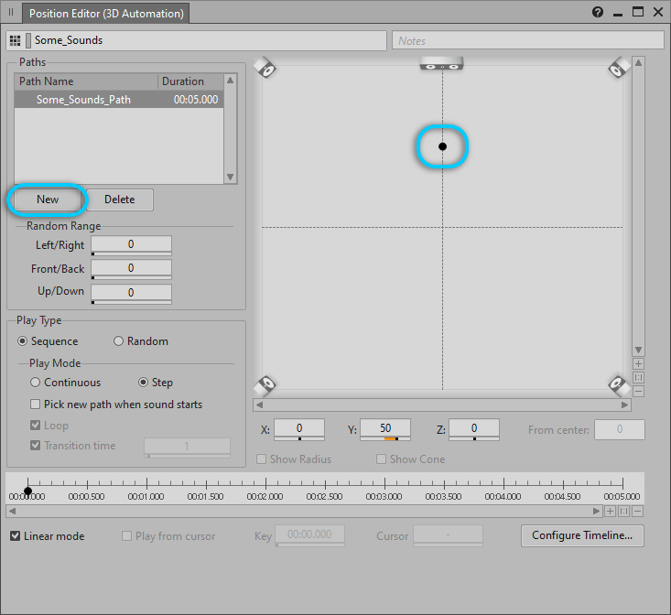Zoom in the timeline with plus button

[610, 512]
